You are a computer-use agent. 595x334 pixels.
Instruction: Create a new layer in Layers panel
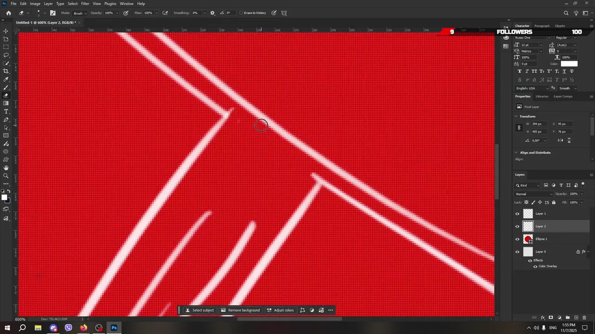(576, 318)
